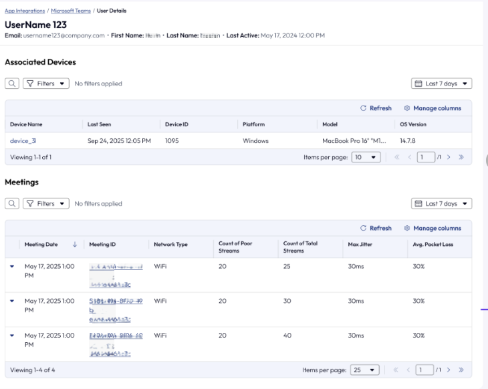Change Last 7 days range for Meetings
Image resolution: width=488 pixels, height=389 pixels.
(x=441, y=204)
